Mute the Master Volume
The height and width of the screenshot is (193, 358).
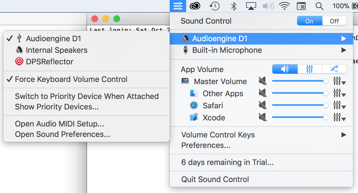263,81
